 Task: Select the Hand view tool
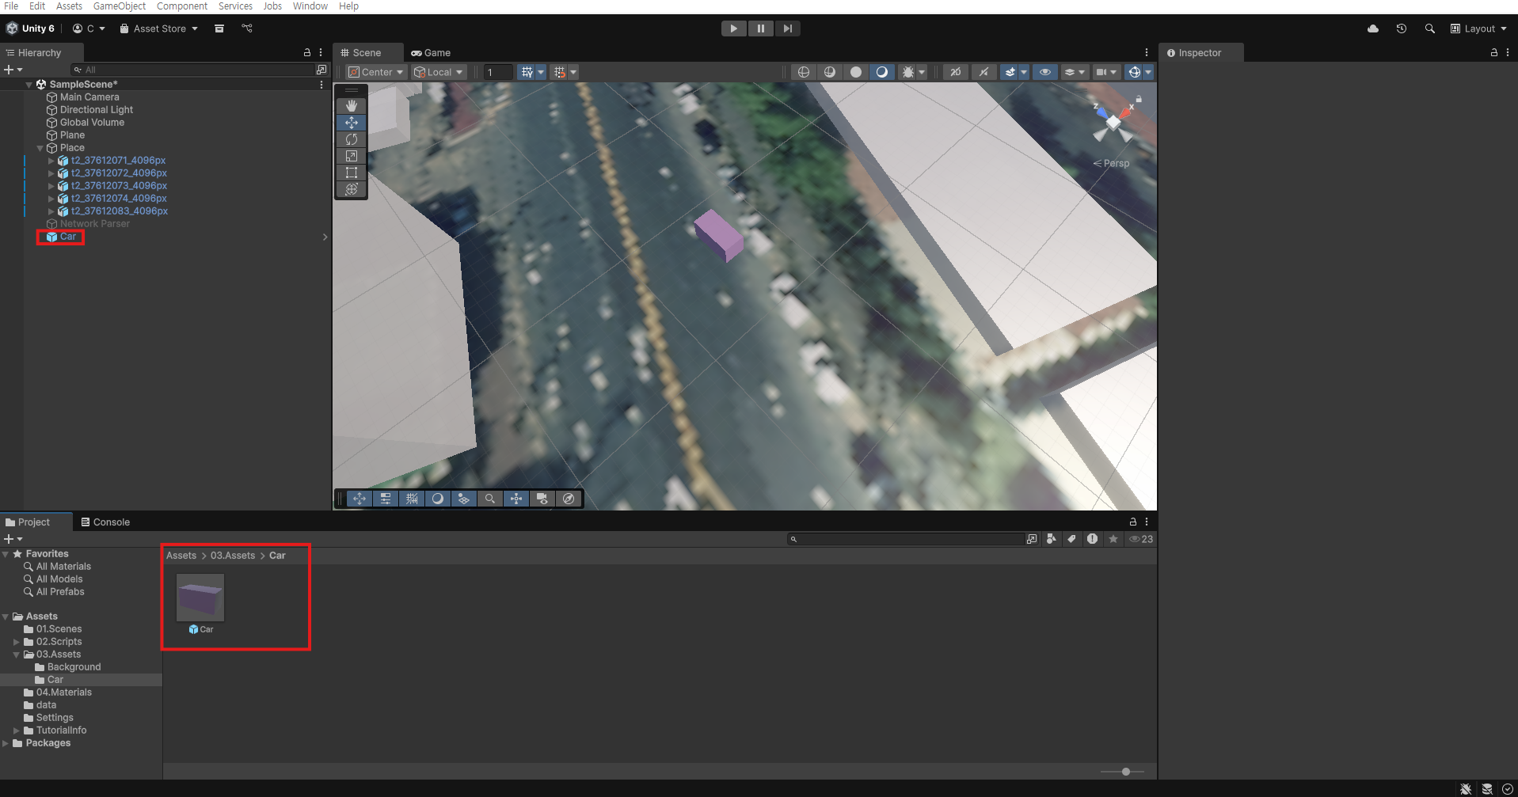(352, 106)
